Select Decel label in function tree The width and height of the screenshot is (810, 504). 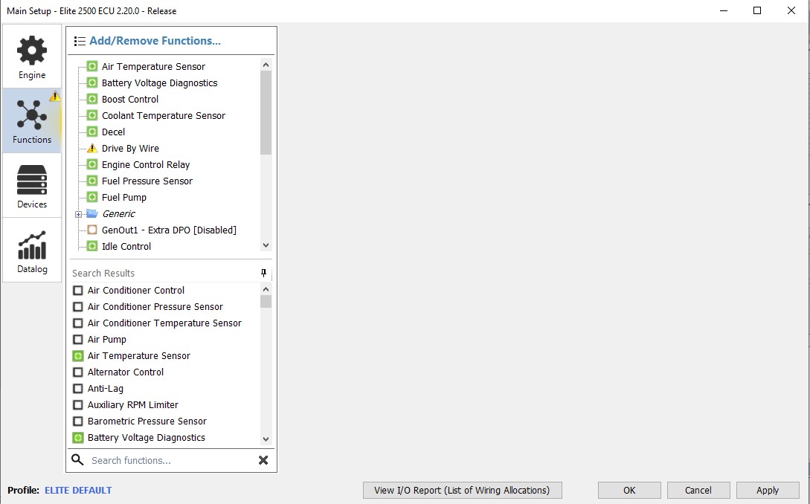pyautogui.click(x=113, y=132)
